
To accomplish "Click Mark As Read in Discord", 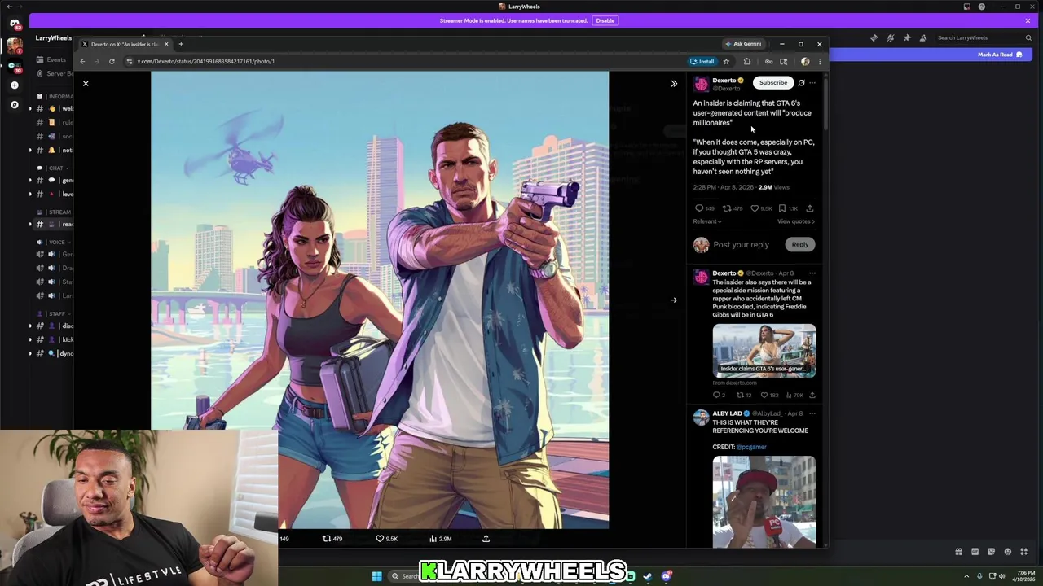I will click(1001, 55).
